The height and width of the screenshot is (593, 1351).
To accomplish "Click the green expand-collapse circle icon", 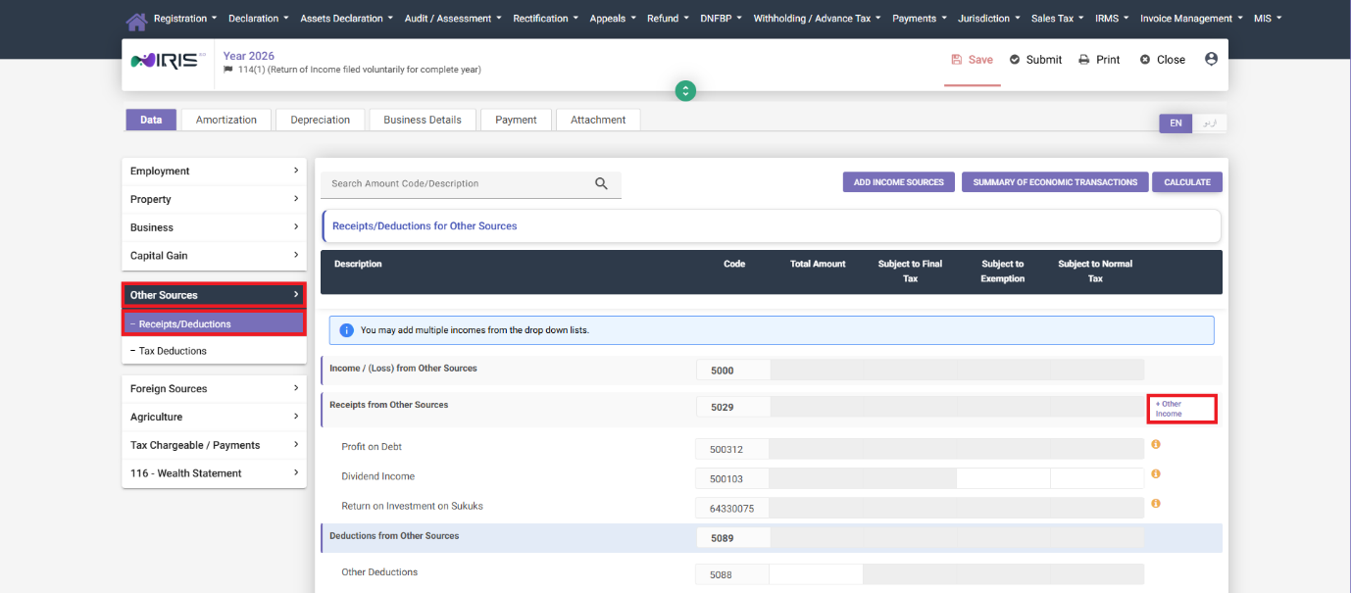I will pos(686,91).
